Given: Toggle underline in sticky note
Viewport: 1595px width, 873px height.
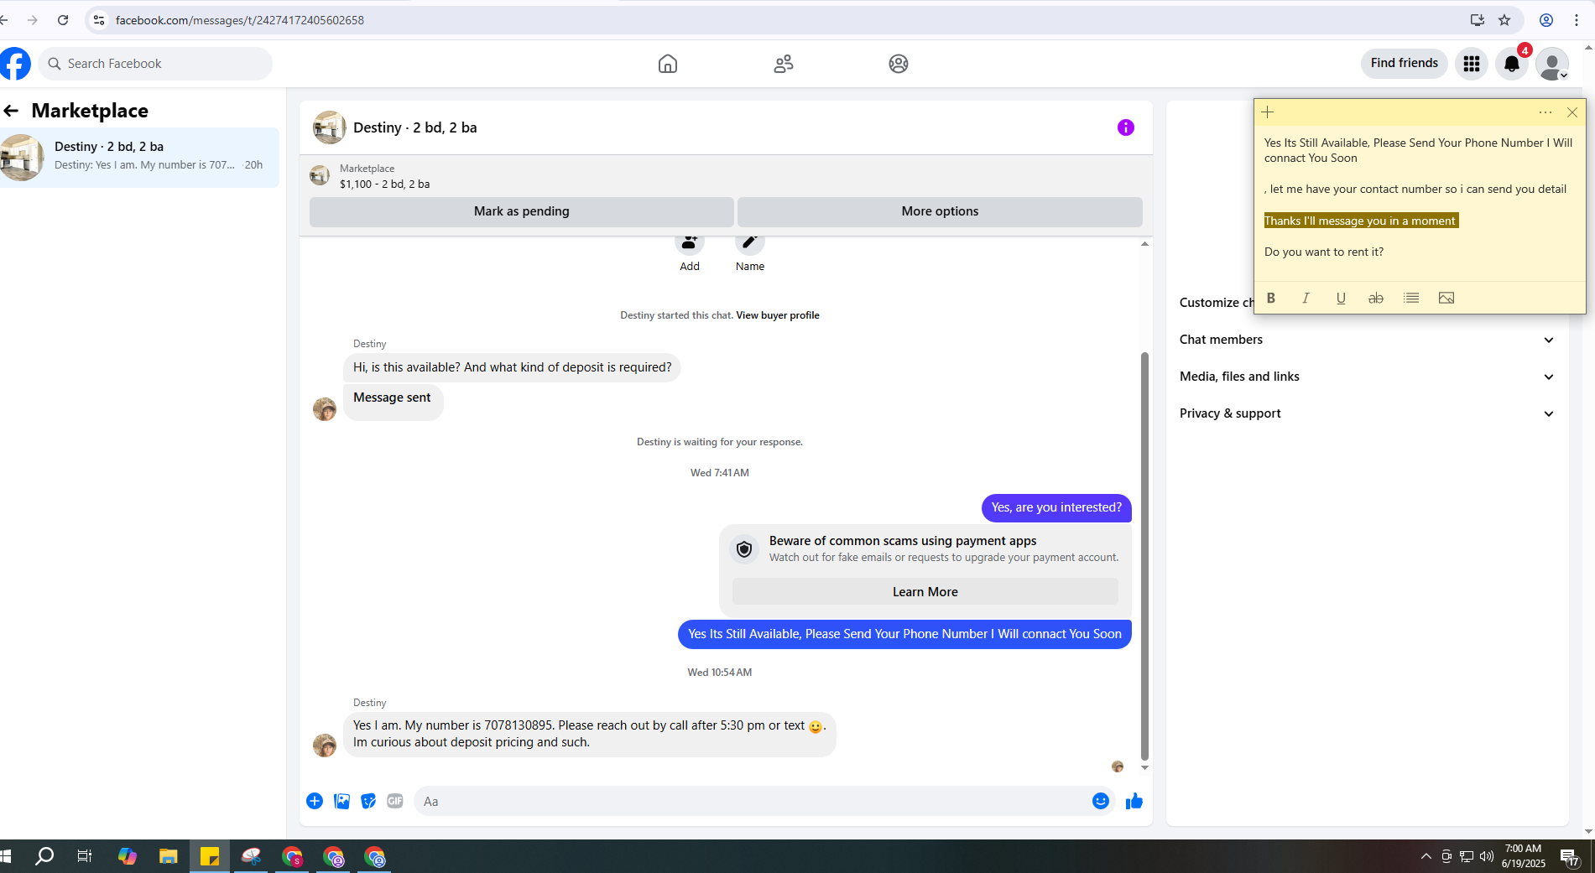Looking at the screenshot, I should tap(1341, 298).
